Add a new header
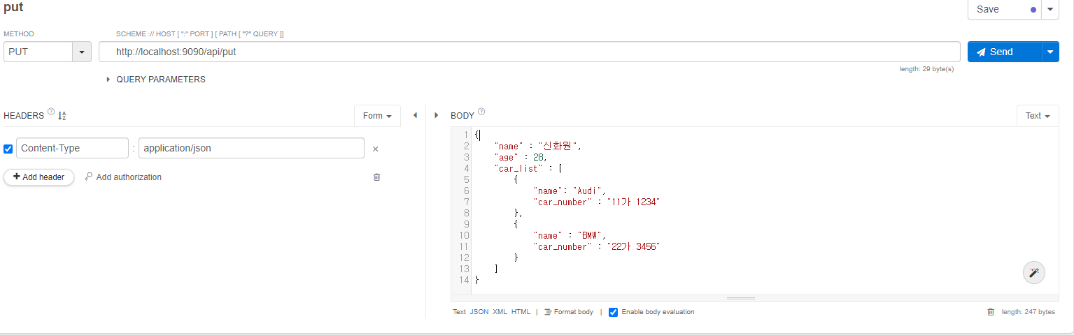Image resolution: width=1074 pixels, height=335 pixels. [x=39, y=177]
